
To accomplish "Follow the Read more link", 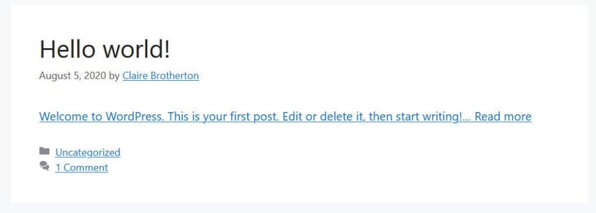I will (x=503, y=116).
